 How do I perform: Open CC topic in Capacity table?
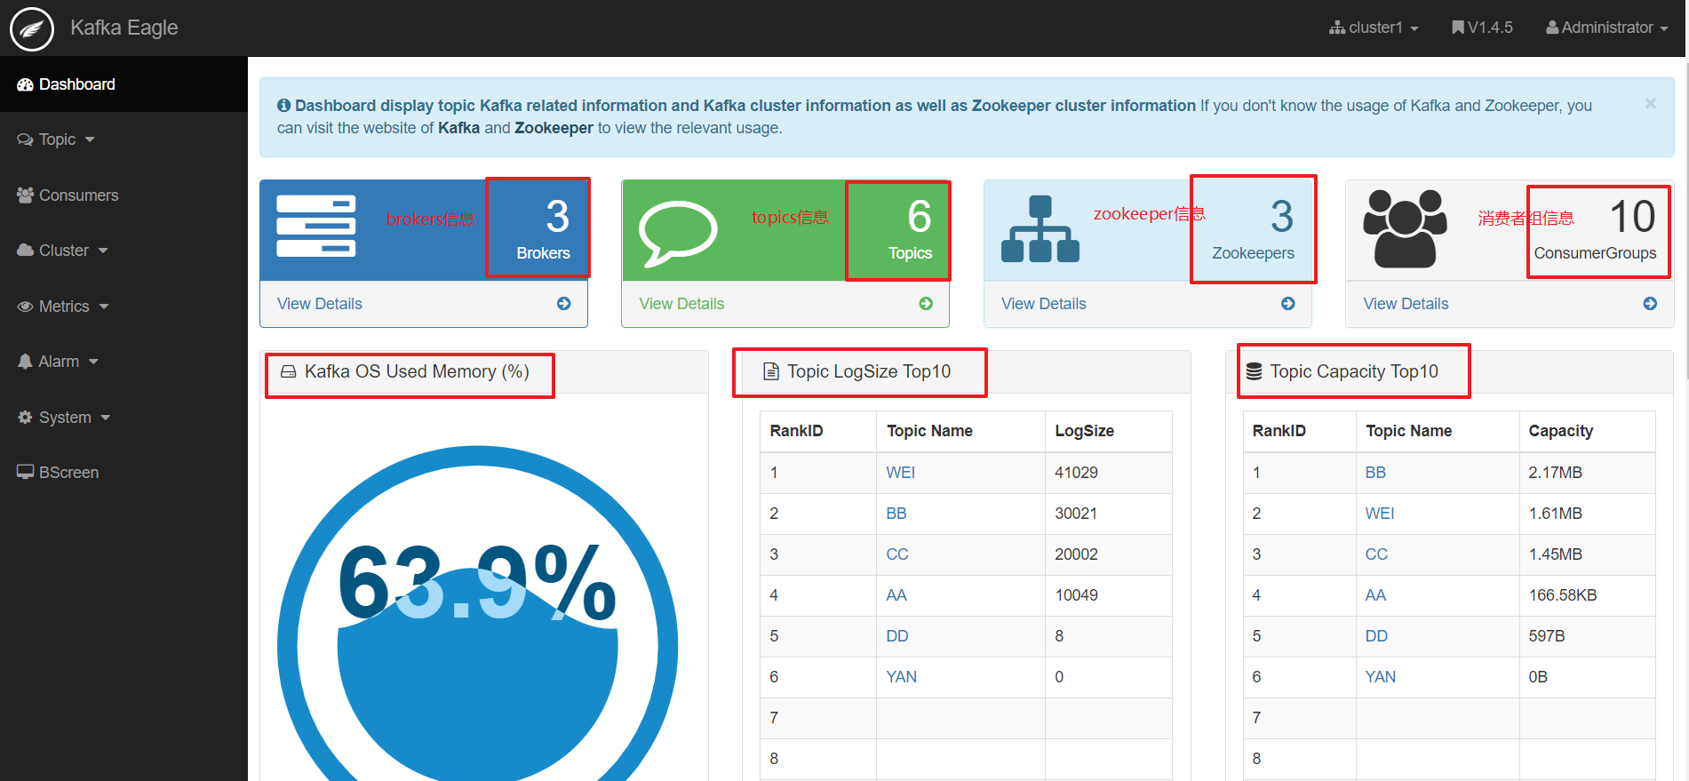1376,554
